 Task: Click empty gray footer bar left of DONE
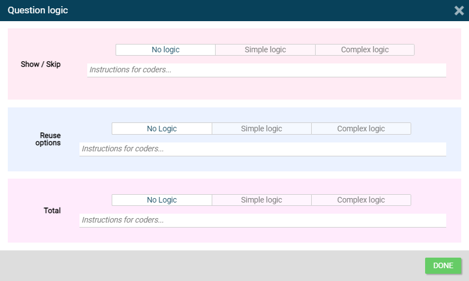[211, 266]
